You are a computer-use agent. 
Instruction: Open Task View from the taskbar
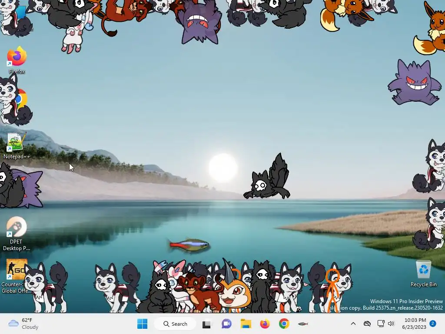coord(206,324)
